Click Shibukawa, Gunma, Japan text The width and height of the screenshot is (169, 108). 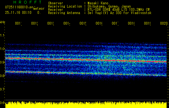109,6
